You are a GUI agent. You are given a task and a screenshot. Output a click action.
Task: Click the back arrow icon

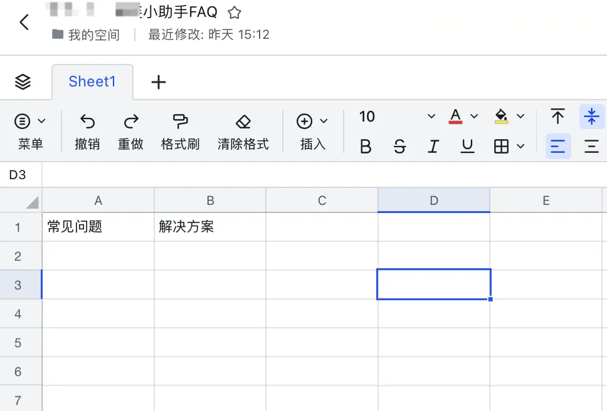24,23
